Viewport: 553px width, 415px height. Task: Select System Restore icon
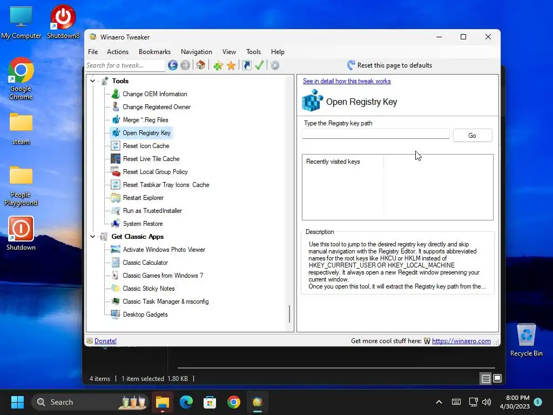(x=116, y=224)
